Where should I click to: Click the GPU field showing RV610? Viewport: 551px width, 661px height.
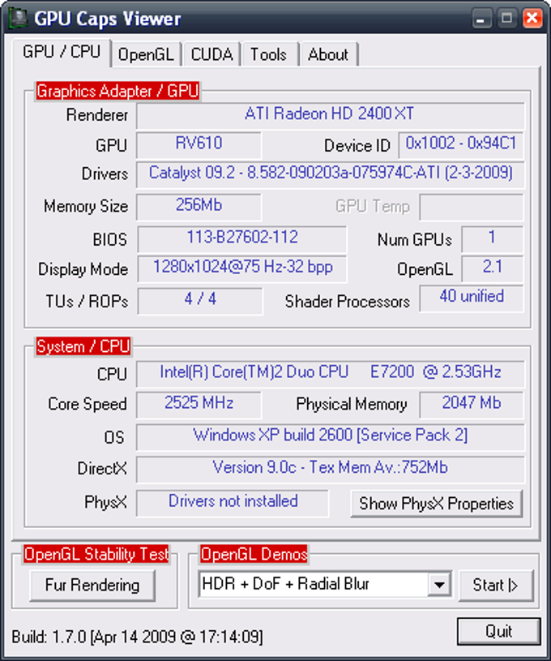click(x=199, y=145)
